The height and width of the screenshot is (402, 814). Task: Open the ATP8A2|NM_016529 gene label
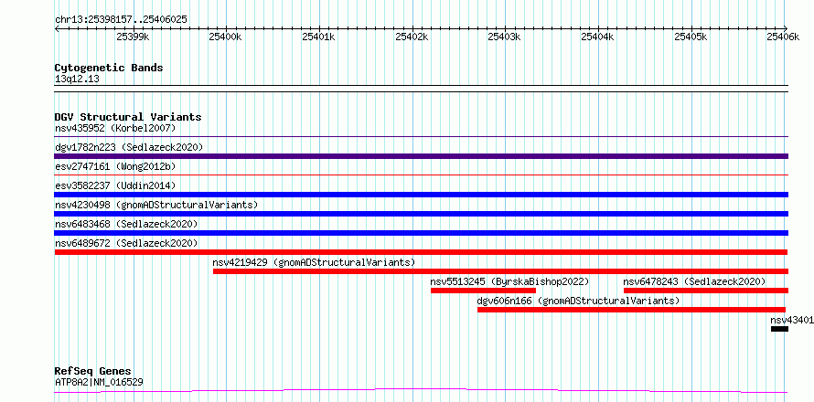(99, 382)
